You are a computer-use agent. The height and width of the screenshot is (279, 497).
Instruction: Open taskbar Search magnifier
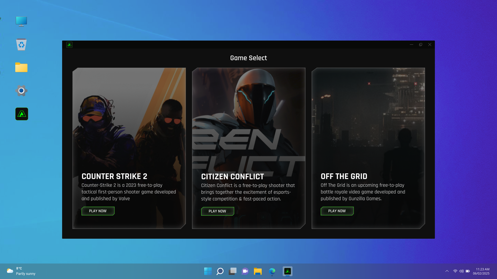click(x=220, y=271)
